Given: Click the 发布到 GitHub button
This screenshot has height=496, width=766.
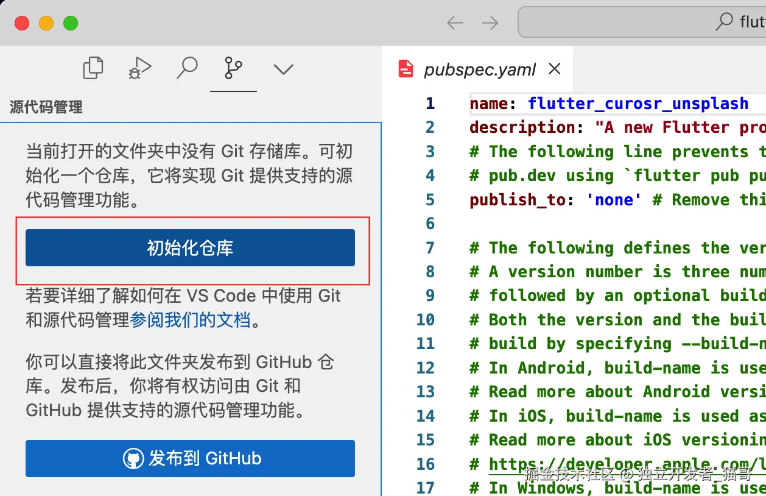Looking at the screenshot, I should [190, 458].
